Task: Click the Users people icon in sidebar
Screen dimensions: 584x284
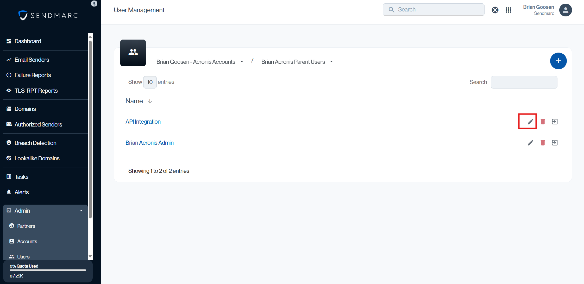Action: click(12, 257)
